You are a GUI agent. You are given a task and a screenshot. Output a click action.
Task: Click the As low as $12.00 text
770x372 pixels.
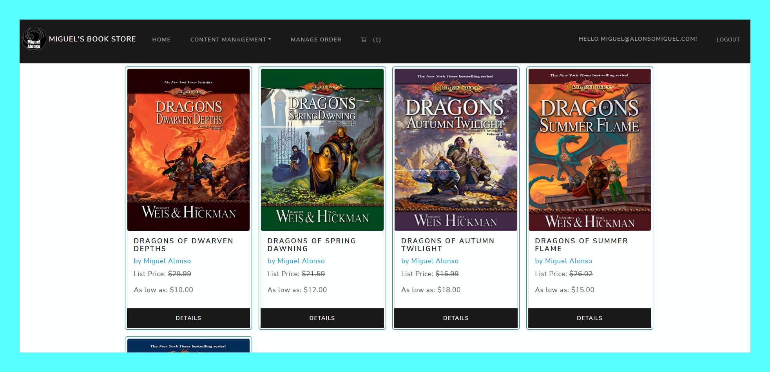point(297,290)
